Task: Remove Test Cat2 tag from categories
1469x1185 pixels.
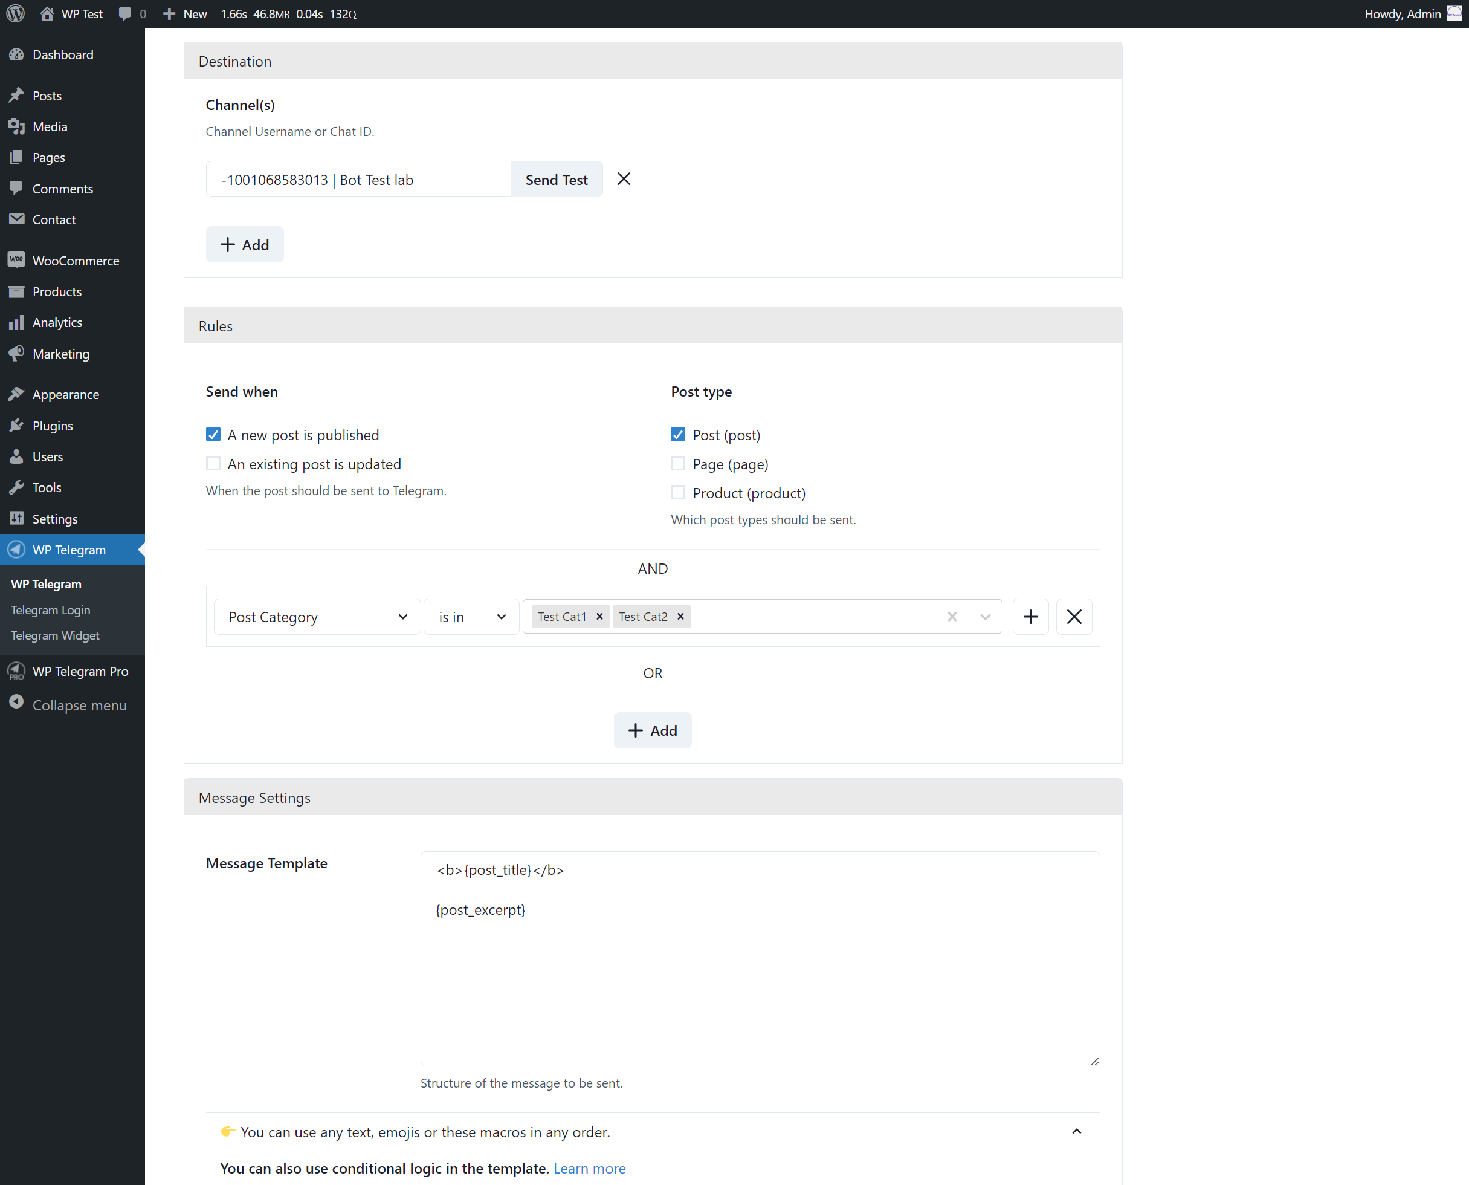Action: 680,617
